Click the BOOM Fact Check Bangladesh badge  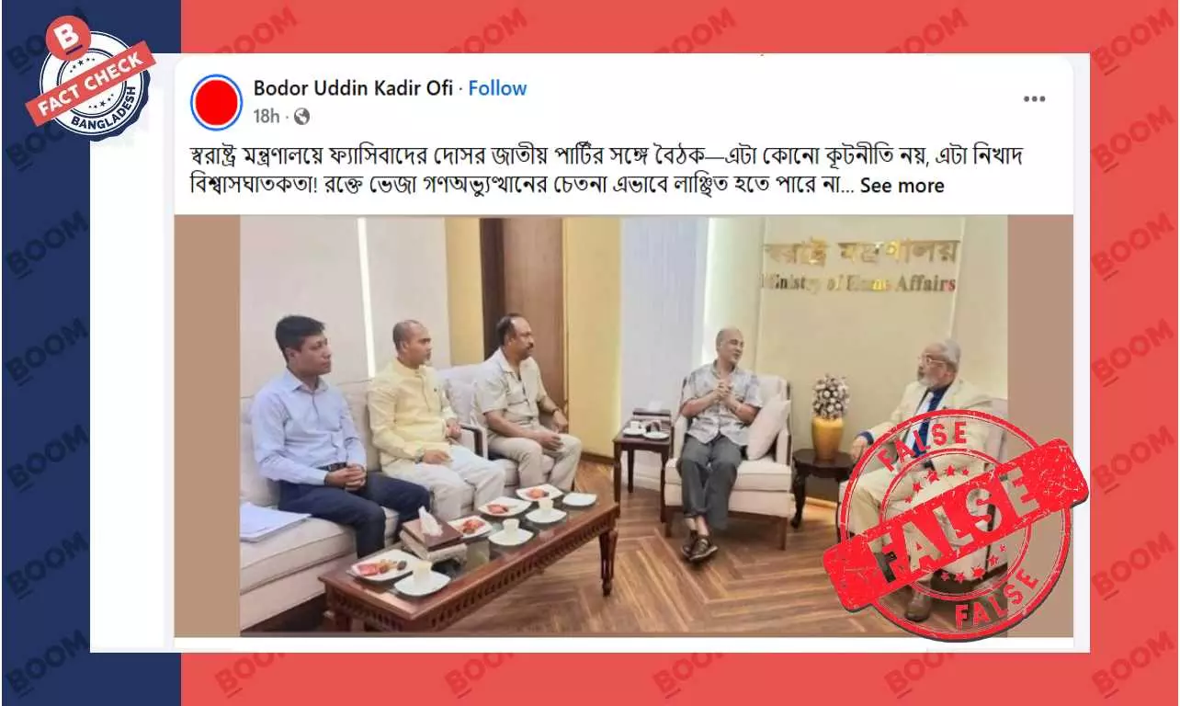pos(94,84)
